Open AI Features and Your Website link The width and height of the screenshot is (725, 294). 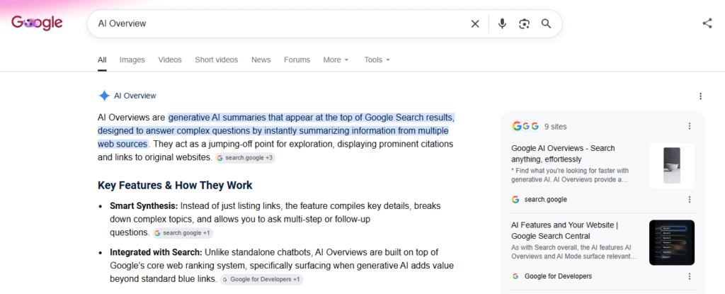coord(564,230)
